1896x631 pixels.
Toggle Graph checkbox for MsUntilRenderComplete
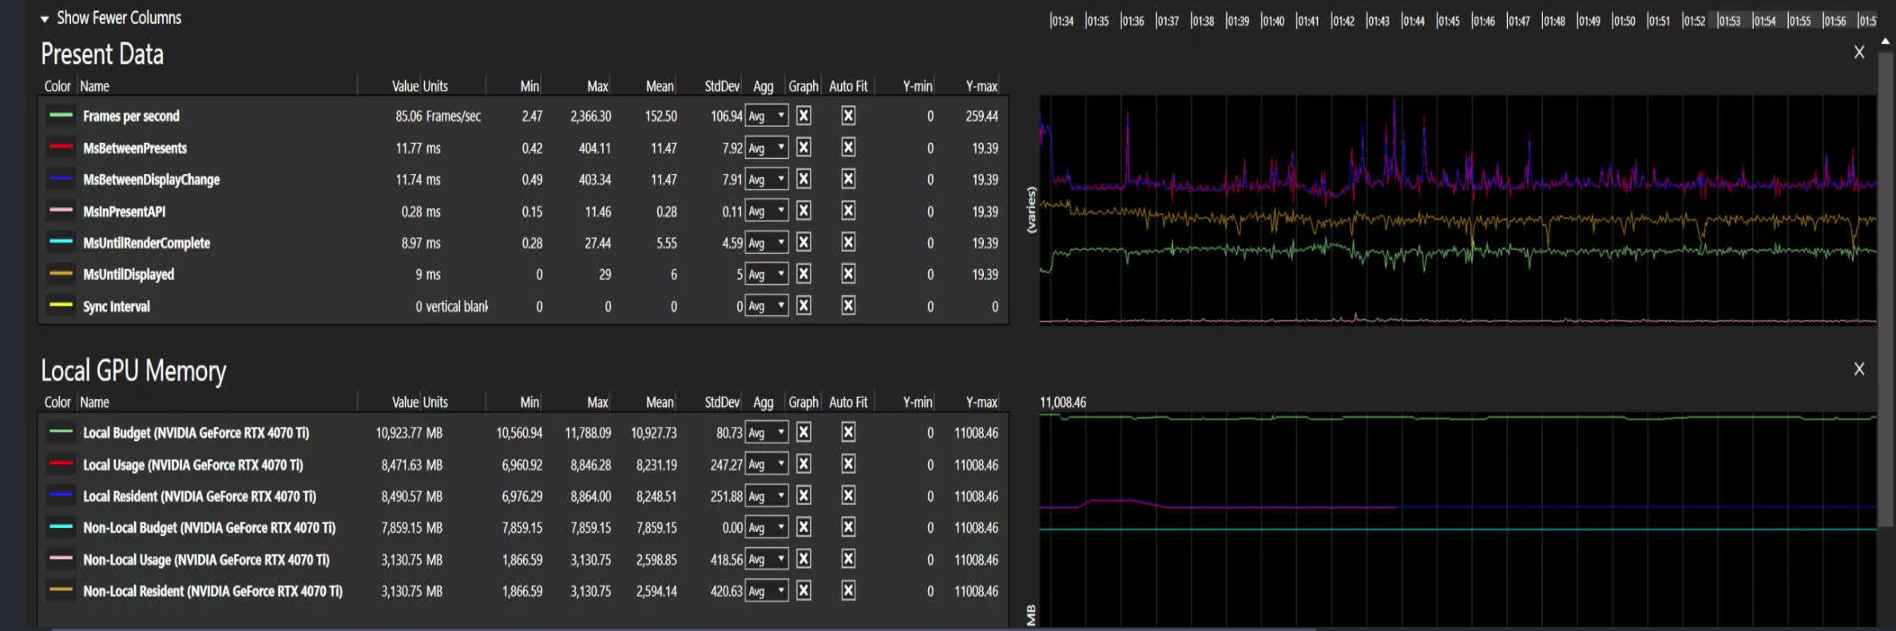pos(803,243)
